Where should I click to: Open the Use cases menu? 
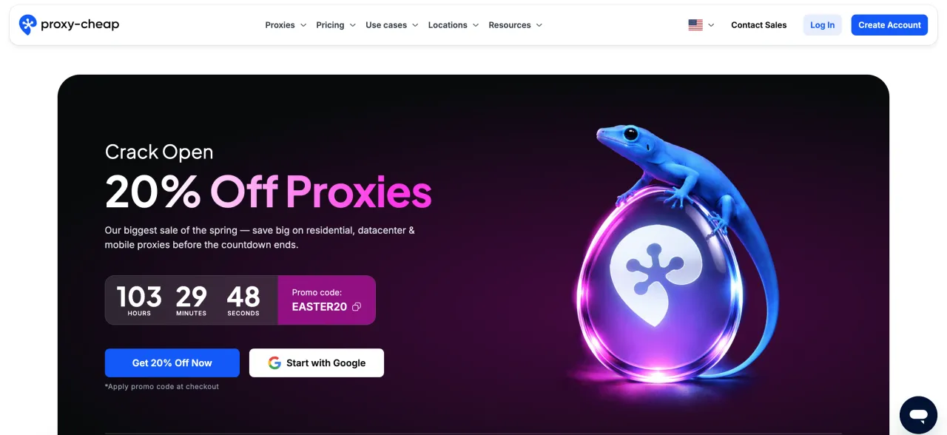[392, 25]
